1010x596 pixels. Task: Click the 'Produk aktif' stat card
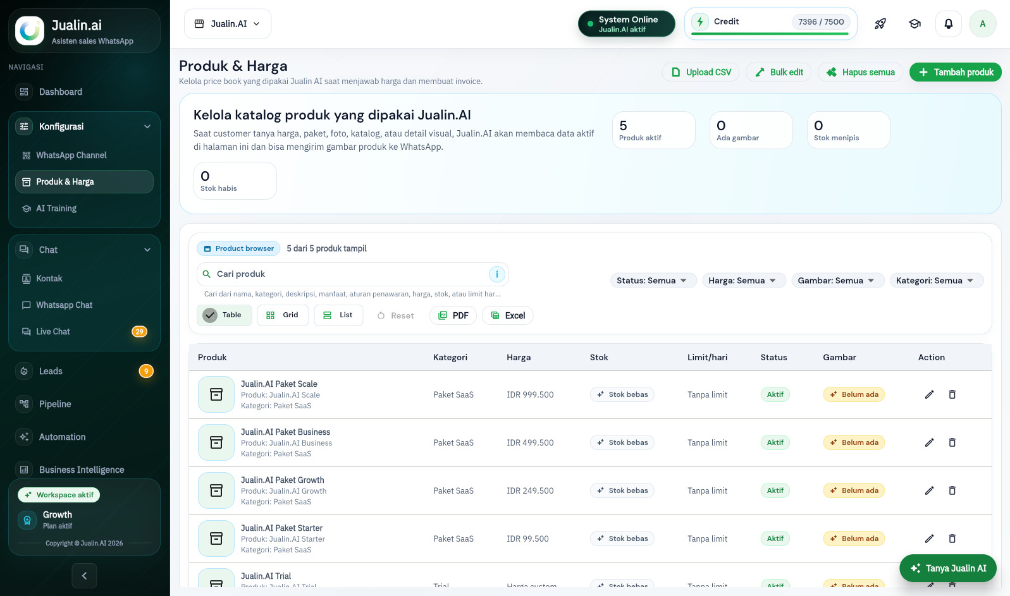[x=654, y=130]
